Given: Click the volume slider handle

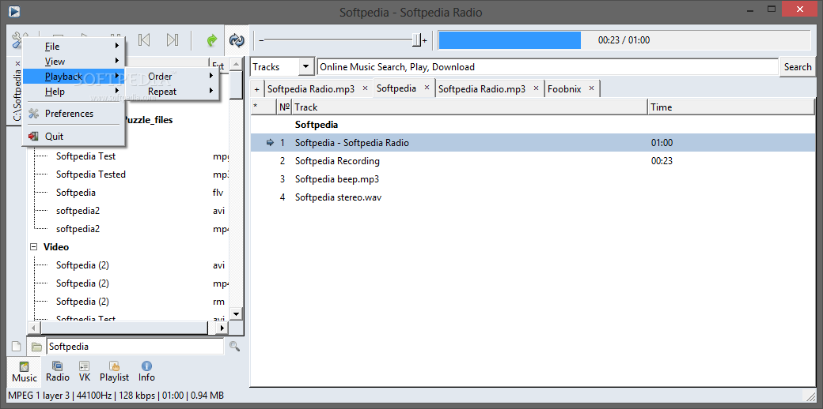Looking at the screenshot, I should (416, 39).
